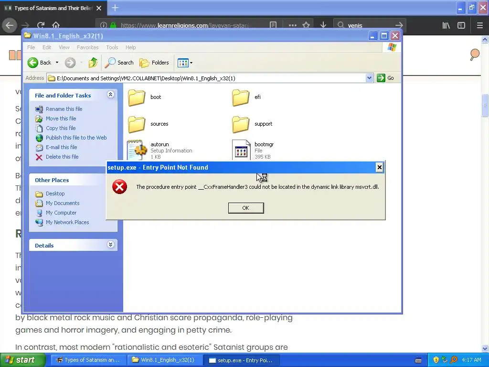Image resolution: width=489 pixels, height=367 pixels.
Task: Click the Up folder icon in Explorer
Action: click(x=93, y=63)
